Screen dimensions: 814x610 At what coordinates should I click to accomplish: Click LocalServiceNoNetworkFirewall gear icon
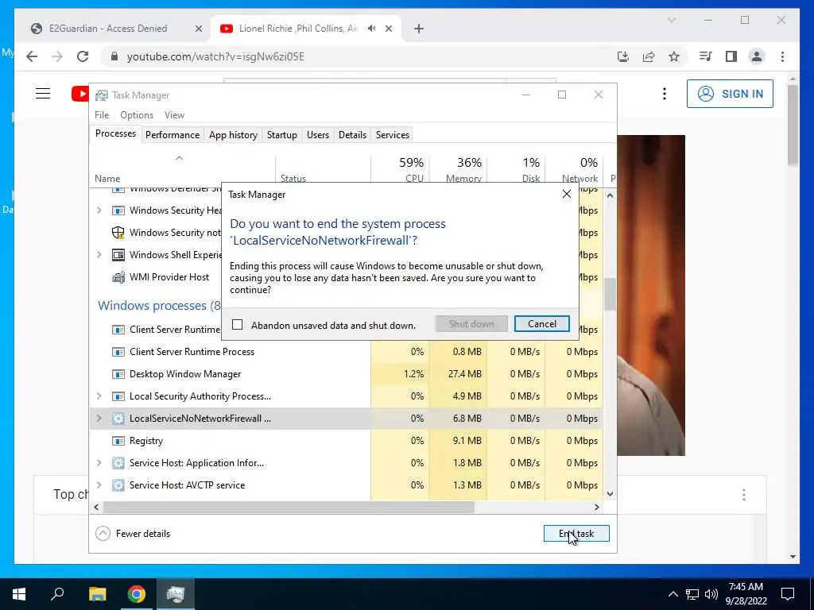tap(118, 418)
